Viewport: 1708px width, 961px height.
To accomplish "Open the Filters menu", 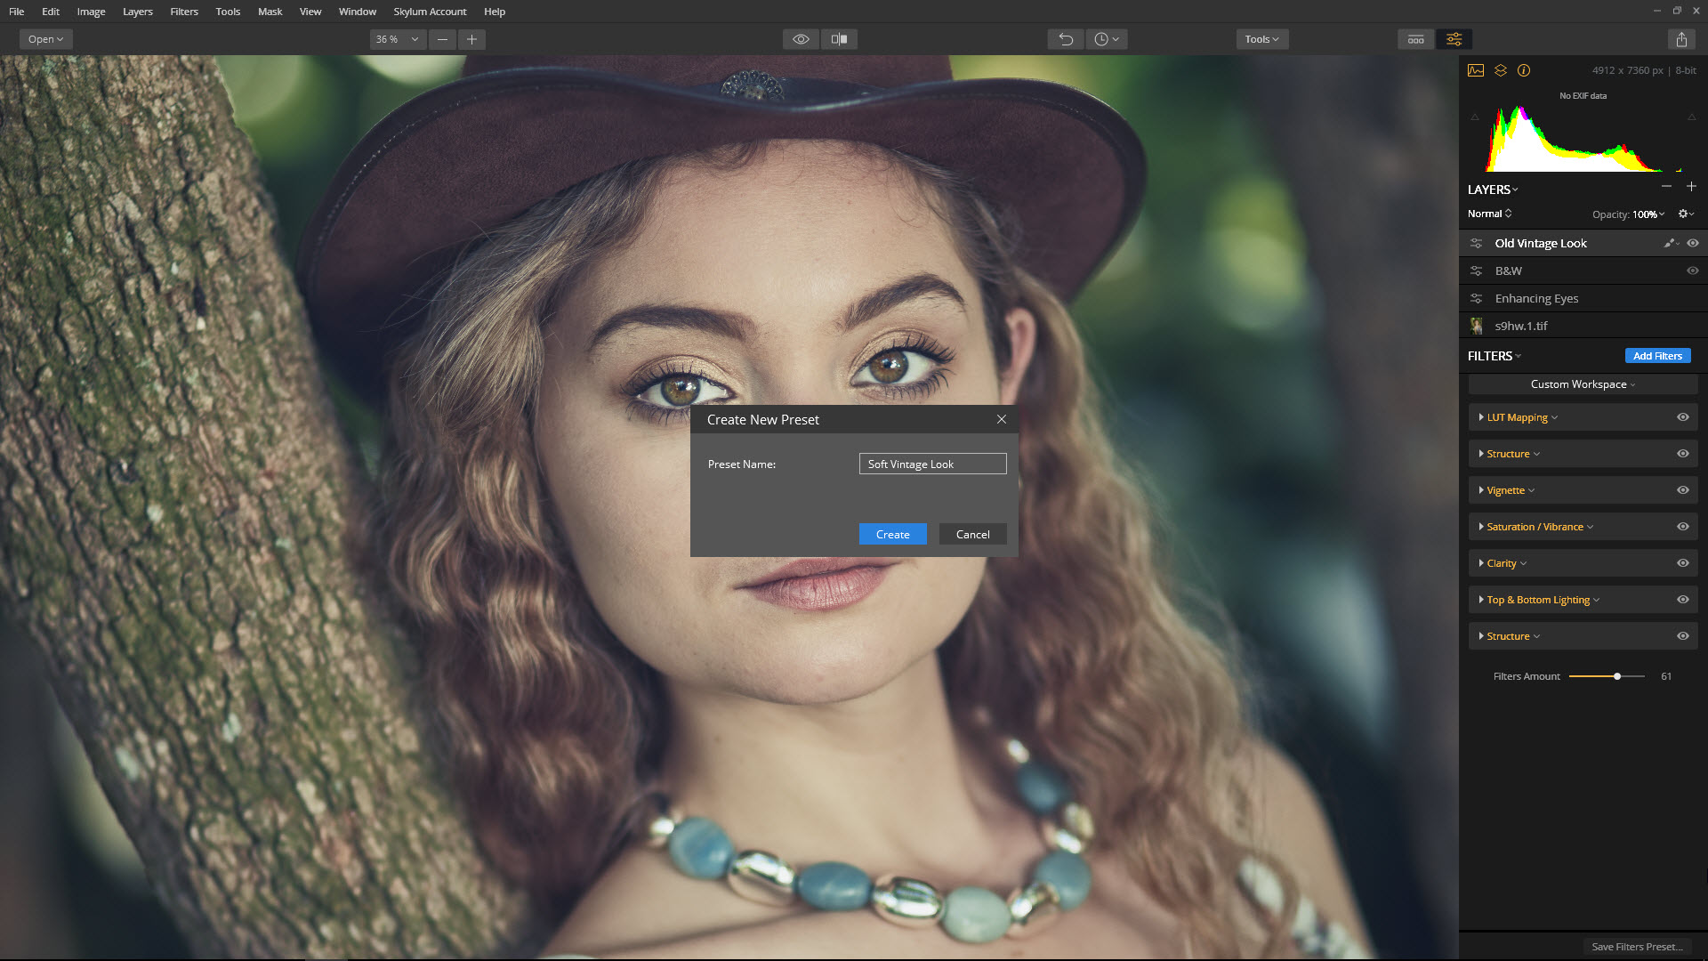I will tap(184, 12).
